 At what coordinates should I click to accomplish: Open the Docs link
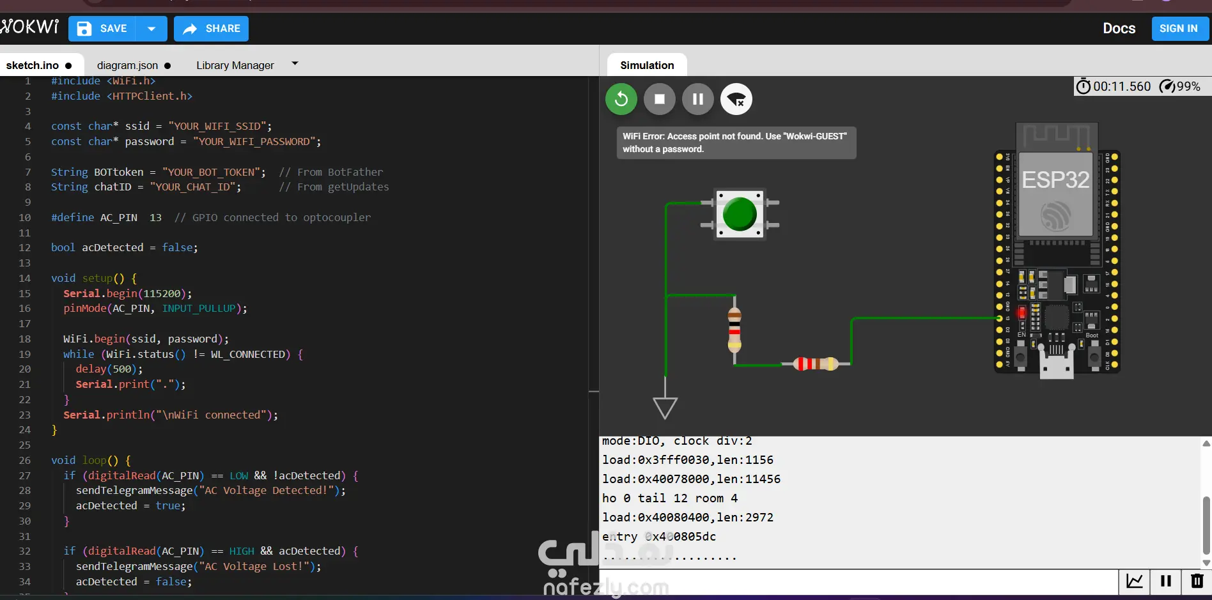pyautogui.click(x=1119, y=29)
